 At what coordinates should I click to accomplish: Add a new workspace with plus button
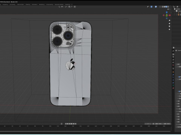(x=72, y=4)
